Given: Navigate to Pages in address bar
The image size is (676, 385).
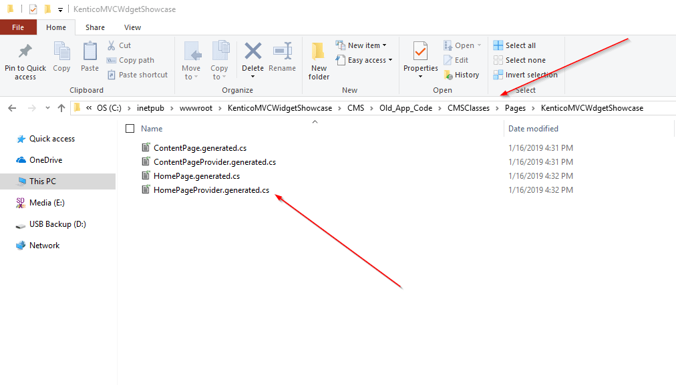Looking at the screenshot, I should pos(515,108).
